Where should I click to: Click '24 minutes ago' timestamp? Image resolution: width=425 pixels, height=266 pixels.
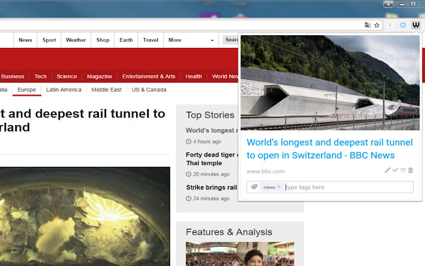(x=211, y=199)
